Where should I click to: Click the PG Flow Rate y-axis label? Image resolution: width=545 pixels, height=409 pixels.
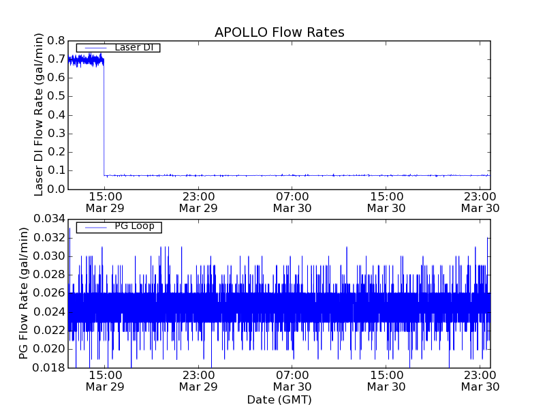tap(24, 294)
